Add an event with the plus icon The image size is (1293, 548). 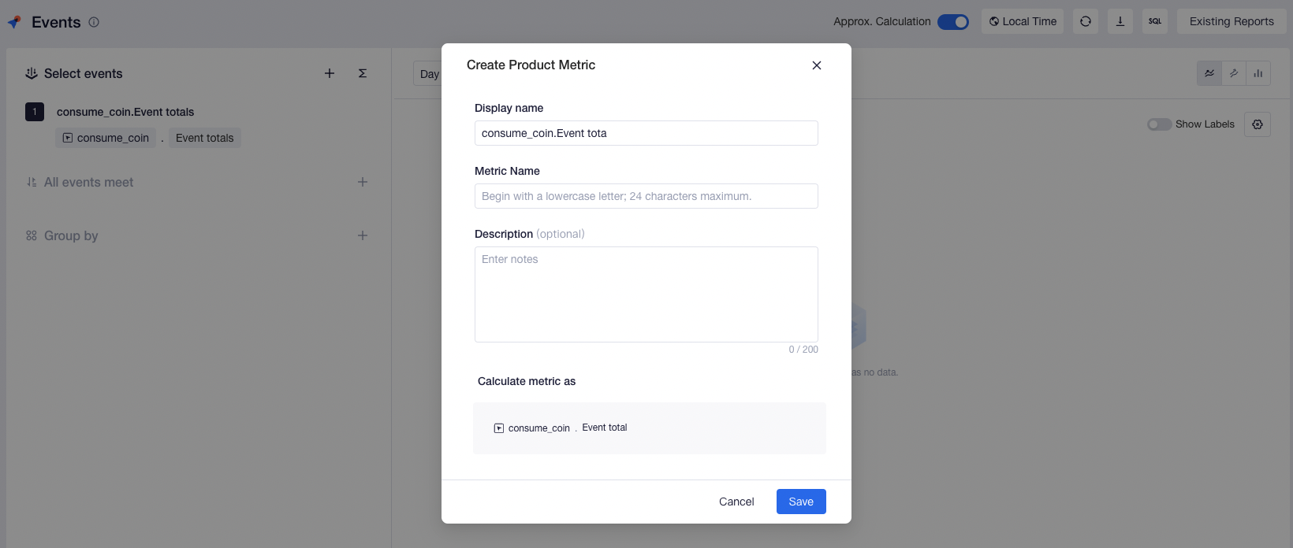point(330,73)
